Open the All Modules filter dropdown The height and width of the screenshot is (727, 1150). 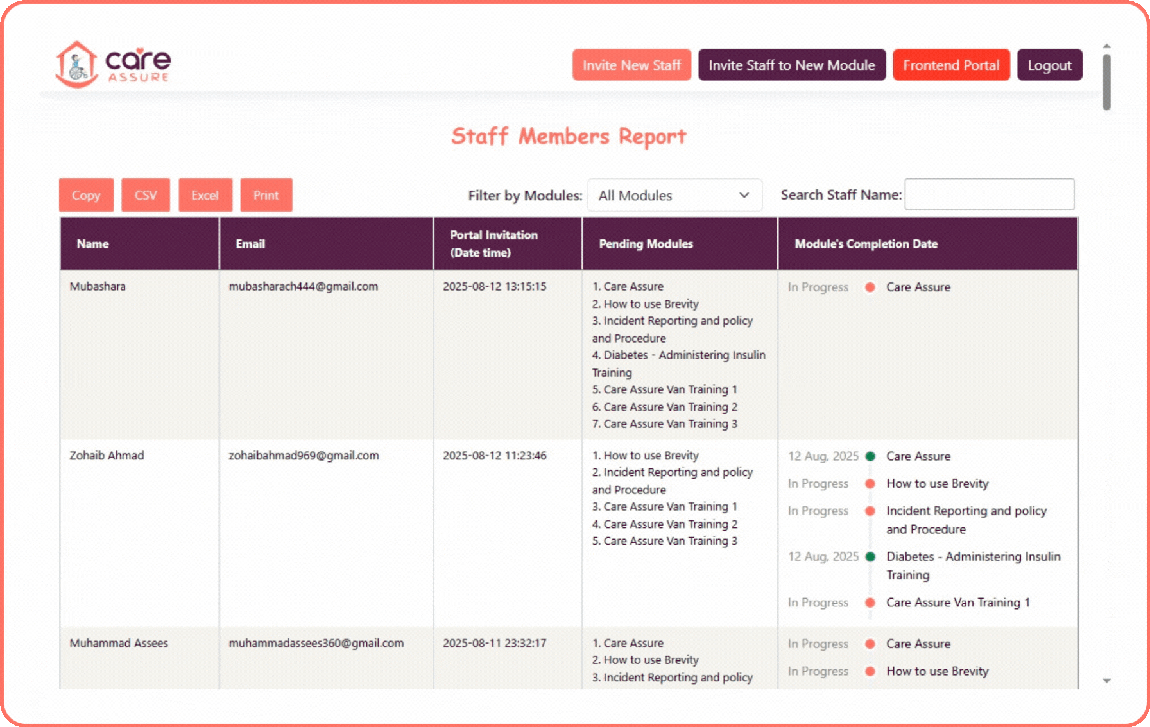[x=673, y=195]
